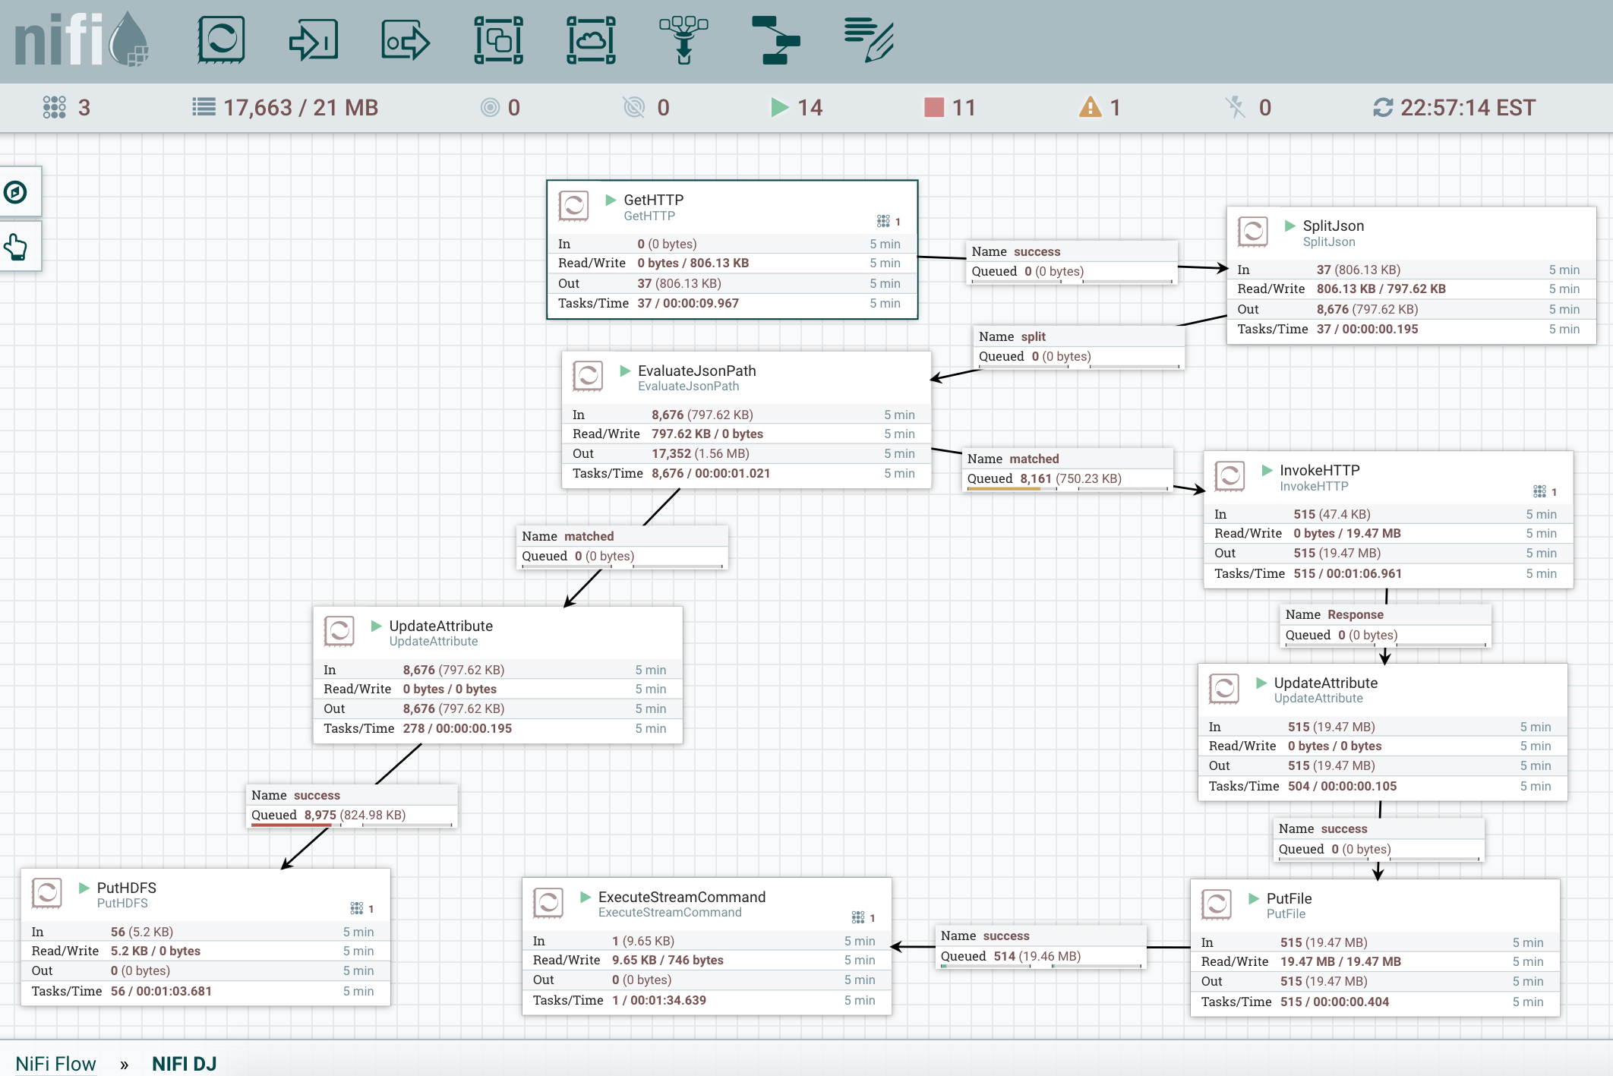1613x1076 pixels.
Task: Click the running components play status icon
Action: [x=779, y=107]
